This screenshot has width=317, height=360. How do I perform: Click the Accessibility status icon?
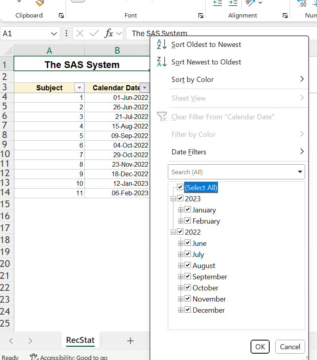tap(34, 357)
